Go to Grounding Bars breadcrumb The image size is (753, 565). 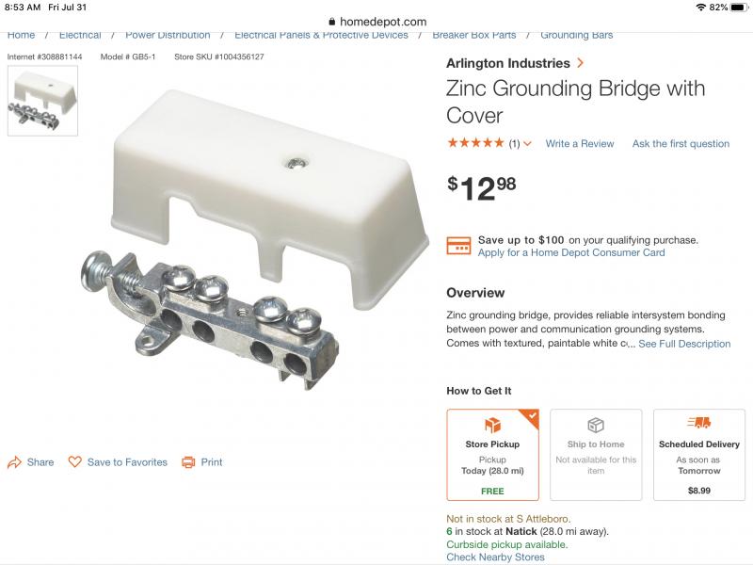pyautogui.click(x=576, y=35)
